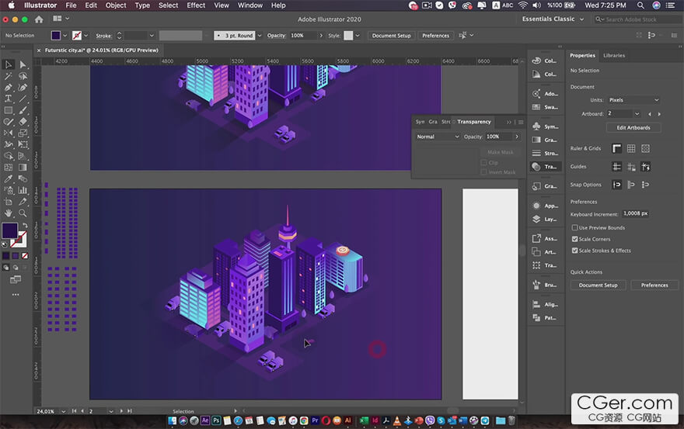Screen dimensions: 684x429
Task: Select the Direct Selection tool
Action: click(x=23, y=64)
